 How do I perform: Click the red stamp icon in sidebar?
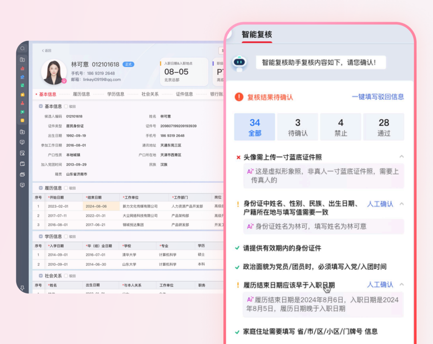22,103
